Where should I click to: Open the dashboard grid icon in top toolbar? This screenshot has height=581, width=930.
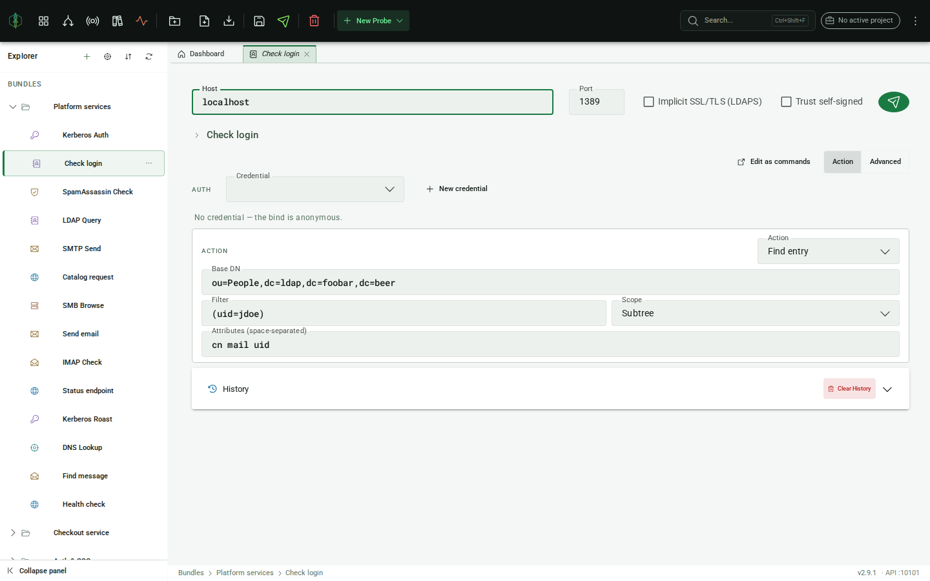(43, 21)
